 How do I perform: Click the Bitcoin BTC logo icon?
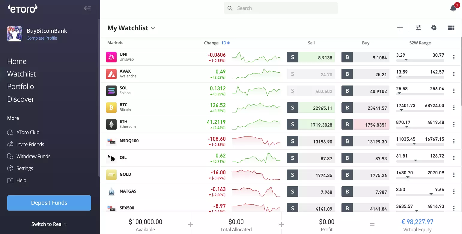[x=111, y=107]
